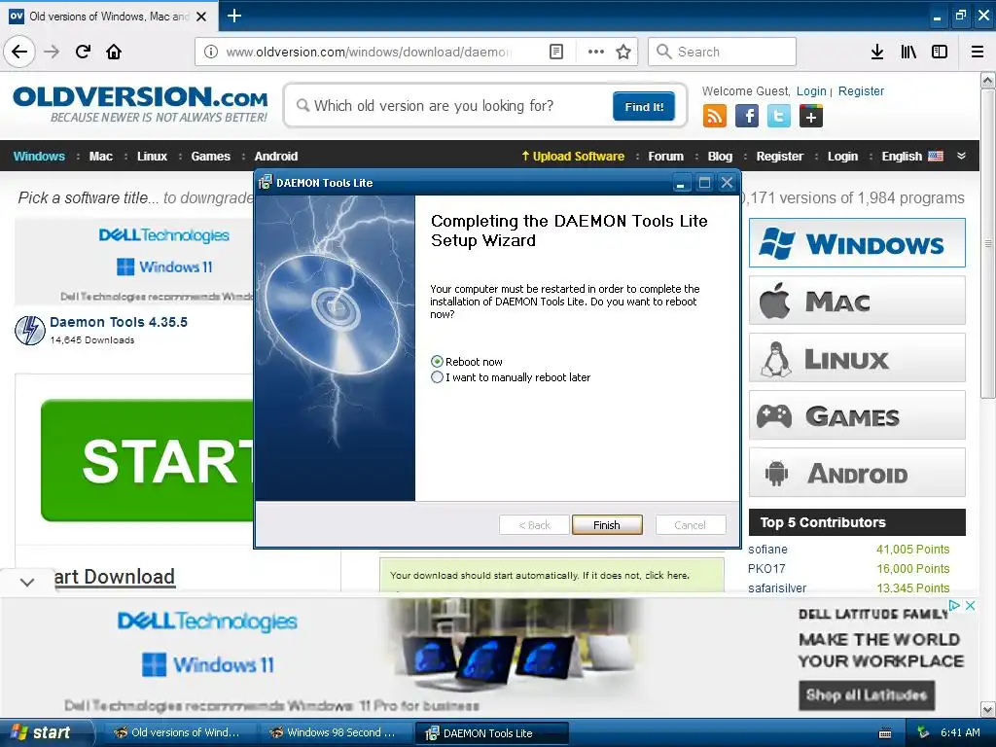Open the Twitter icon on OldVersion
This screenshot has height=747, width=996.
coord(779,117)
